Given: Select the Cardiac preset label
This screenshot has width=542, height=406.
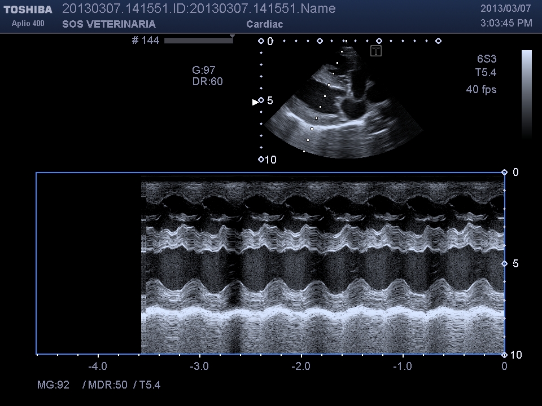Looking at the screenshot, I should coord(264,24).
